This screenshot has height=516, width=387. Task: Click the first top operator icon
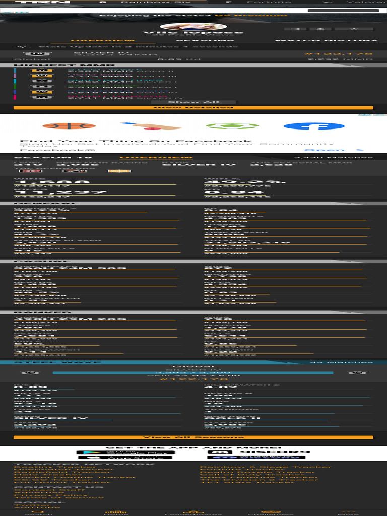[x=31, y=171]
